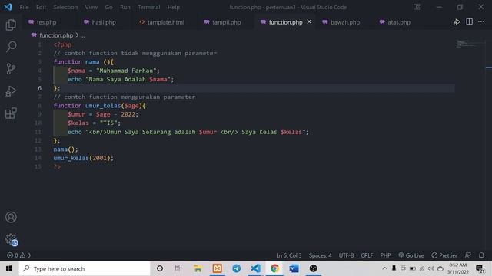Viewport: 492px width, 276px height.
Task: Open File Explorer from taskbar
Action: (198, 268)
